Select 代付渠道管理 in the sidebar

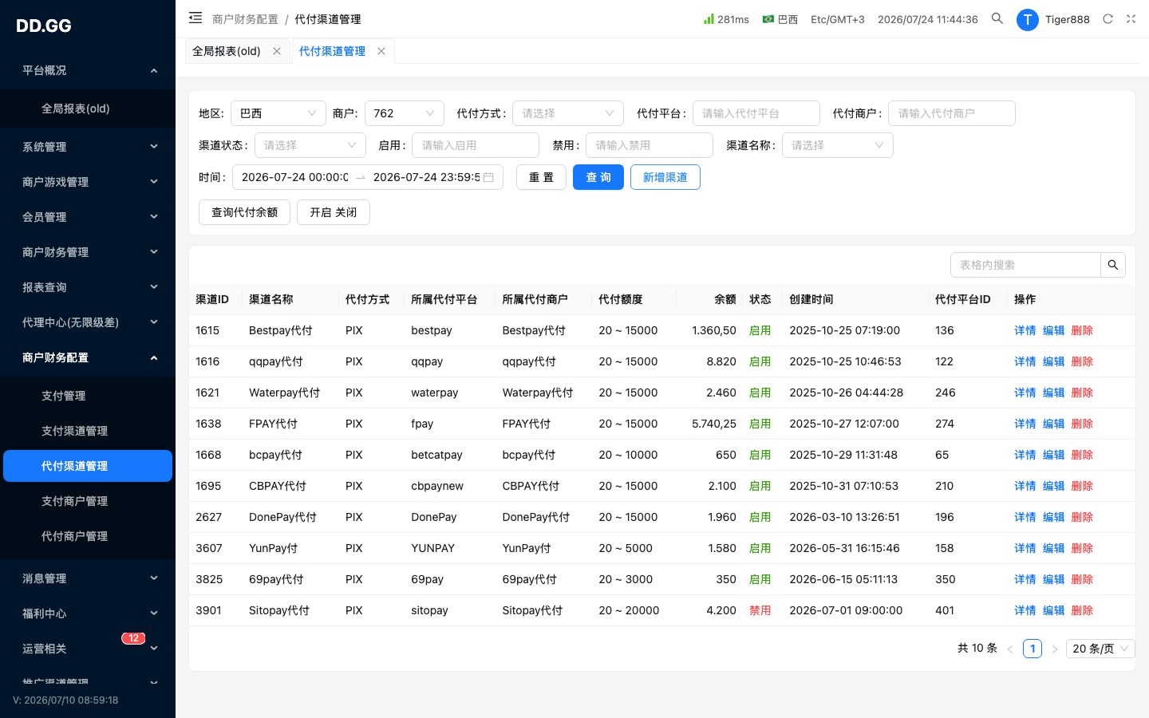tap(88, 466)
